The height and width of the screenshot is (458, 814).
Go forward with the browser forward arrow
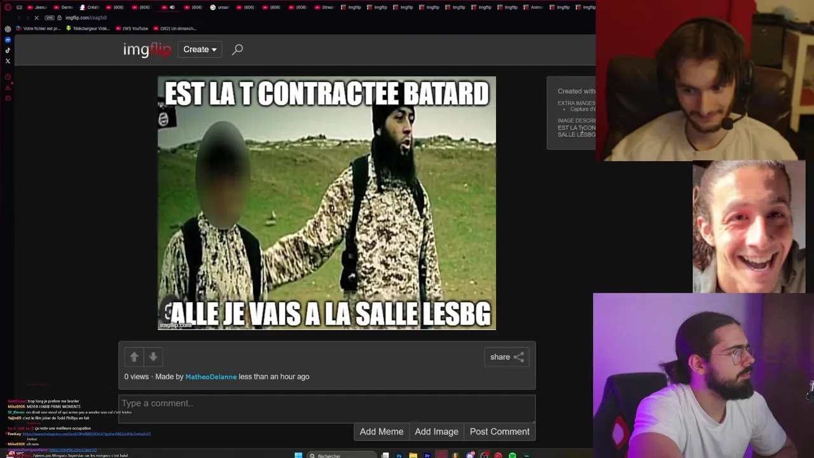click(x=27, y=18)
